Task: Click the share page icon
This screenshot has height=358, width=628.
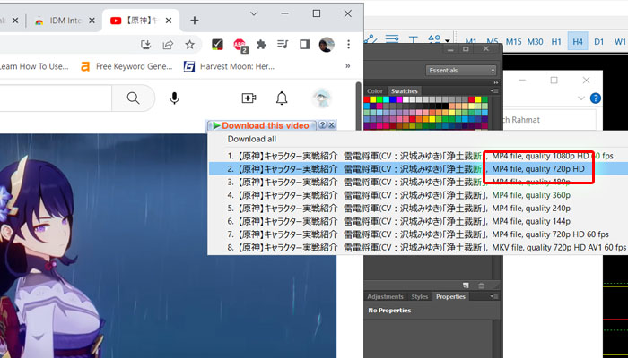Action: [168, 45]
